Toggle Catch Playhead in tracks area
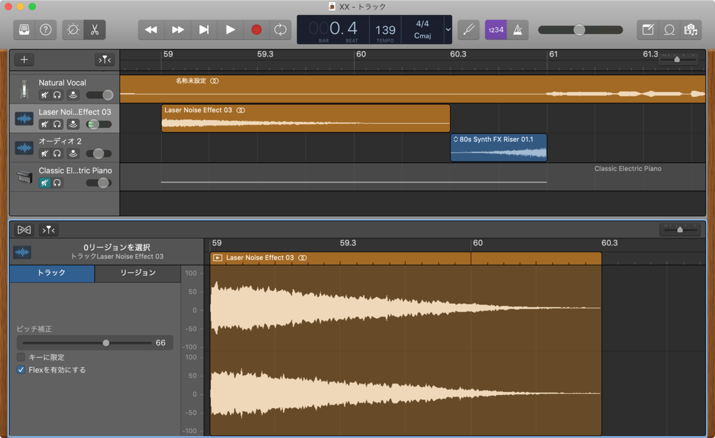The height and width of the screenshot is (438, 715). [104, 60]
